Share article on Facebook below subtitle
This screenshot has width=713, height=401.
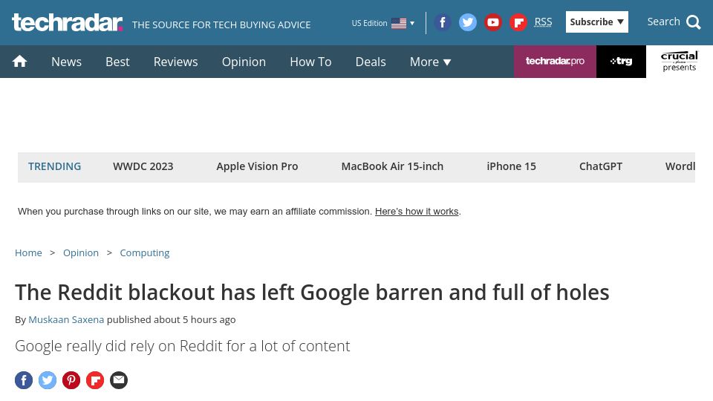click(x=24, y=380)
